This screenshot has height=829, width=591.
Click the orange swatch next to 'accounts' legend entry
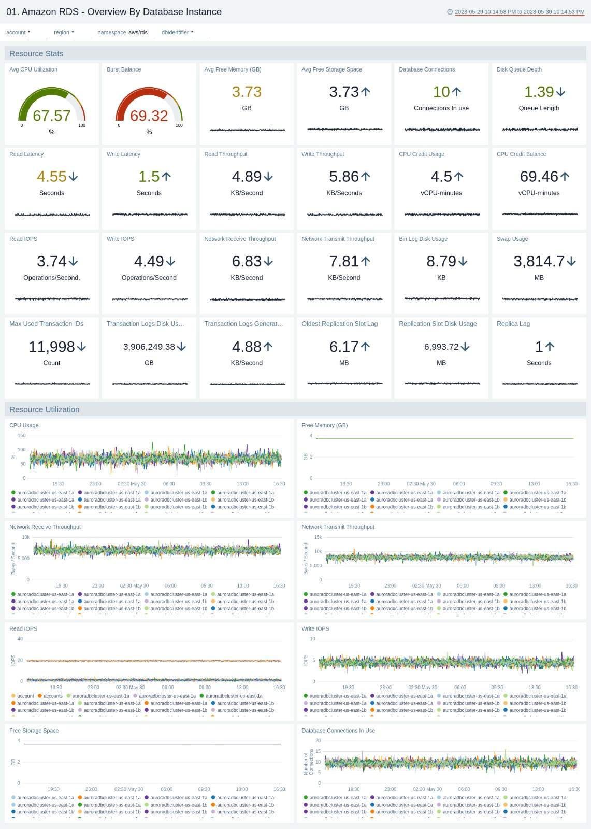pyautogui.click(x=39, y=696)
